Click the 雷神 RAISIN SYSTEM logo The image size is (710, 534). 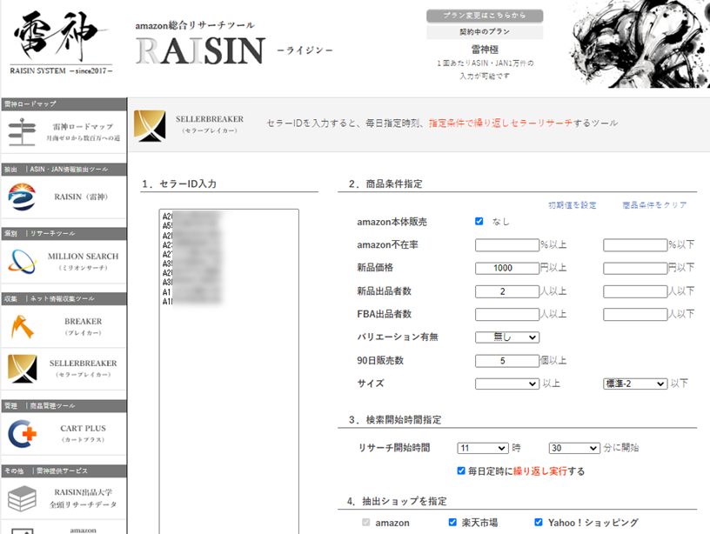click(61, 43)
